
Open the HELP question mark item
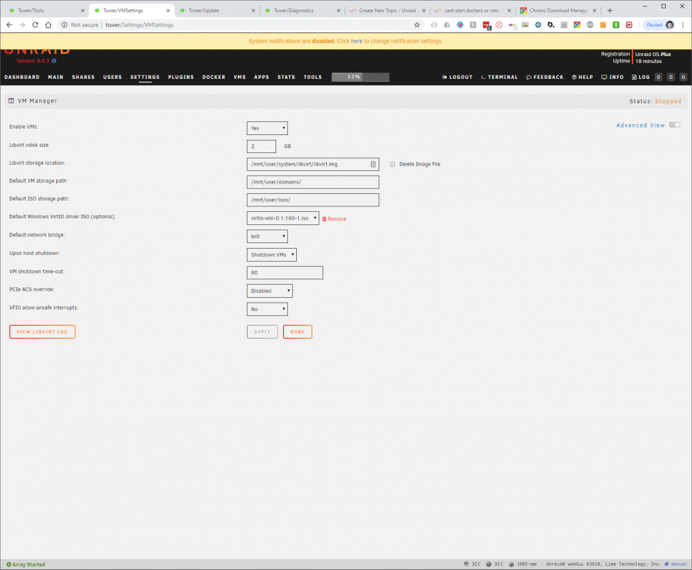click(x=582, y=77)
